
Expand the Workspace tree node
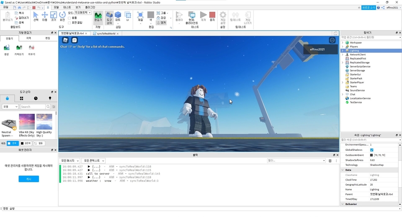[x=343, y=43]
